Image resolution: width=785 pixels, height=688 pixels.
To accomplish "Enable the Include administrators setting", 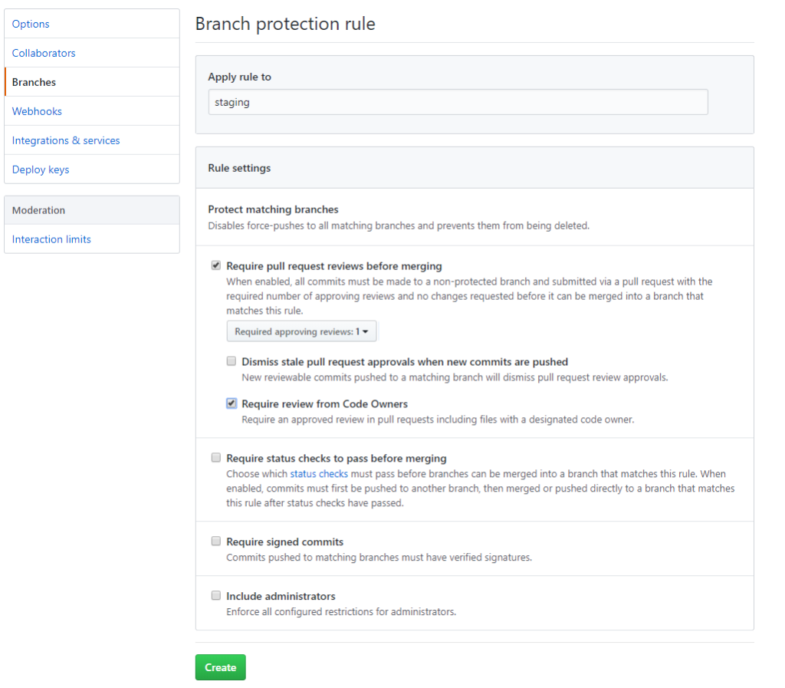I will coord(215,595).
